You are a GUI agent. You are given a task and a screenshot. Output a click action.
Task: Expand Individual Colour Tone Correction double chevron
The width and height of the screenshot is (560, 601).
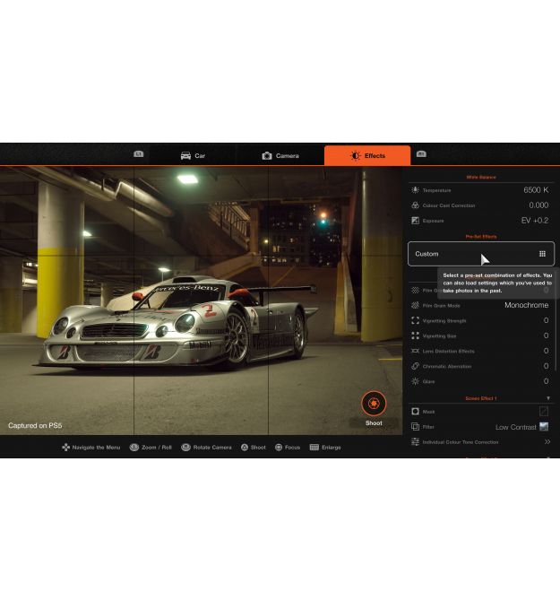547,442
